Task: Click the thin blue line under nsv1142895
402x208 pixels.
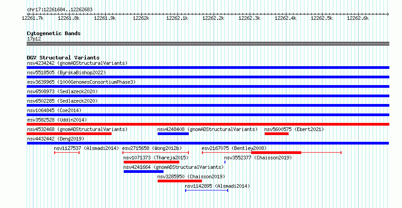Action: [206, 190]
